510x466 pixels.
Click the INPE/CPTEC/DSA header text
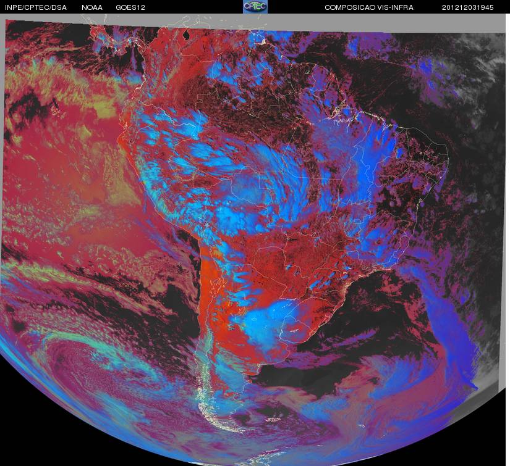pyautogui.click(x=36, y=7)
